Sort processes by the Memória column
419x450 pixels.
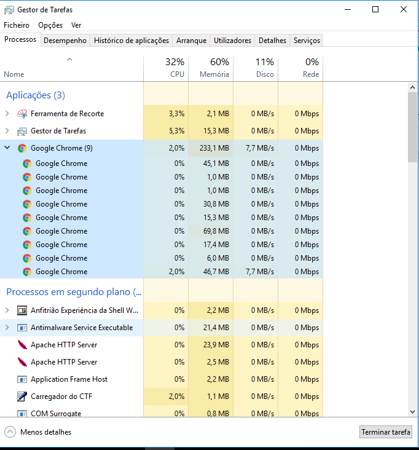(x=211, y=68)
